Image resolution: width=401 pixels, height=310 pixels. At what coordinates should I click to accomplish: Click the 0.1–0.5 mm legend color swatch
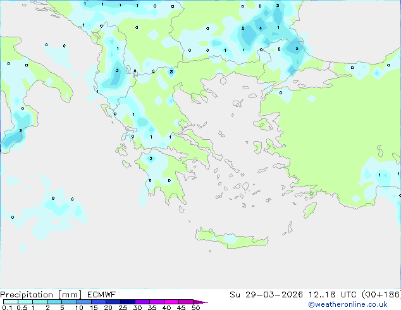[11, 302]
